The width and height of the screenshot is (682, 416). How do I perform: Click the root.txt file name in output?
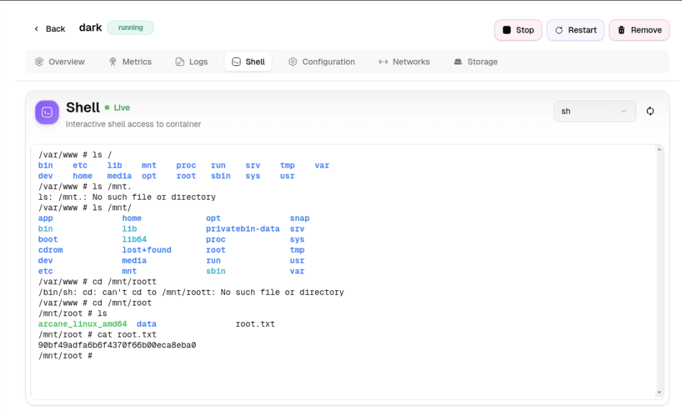[255, 324]
